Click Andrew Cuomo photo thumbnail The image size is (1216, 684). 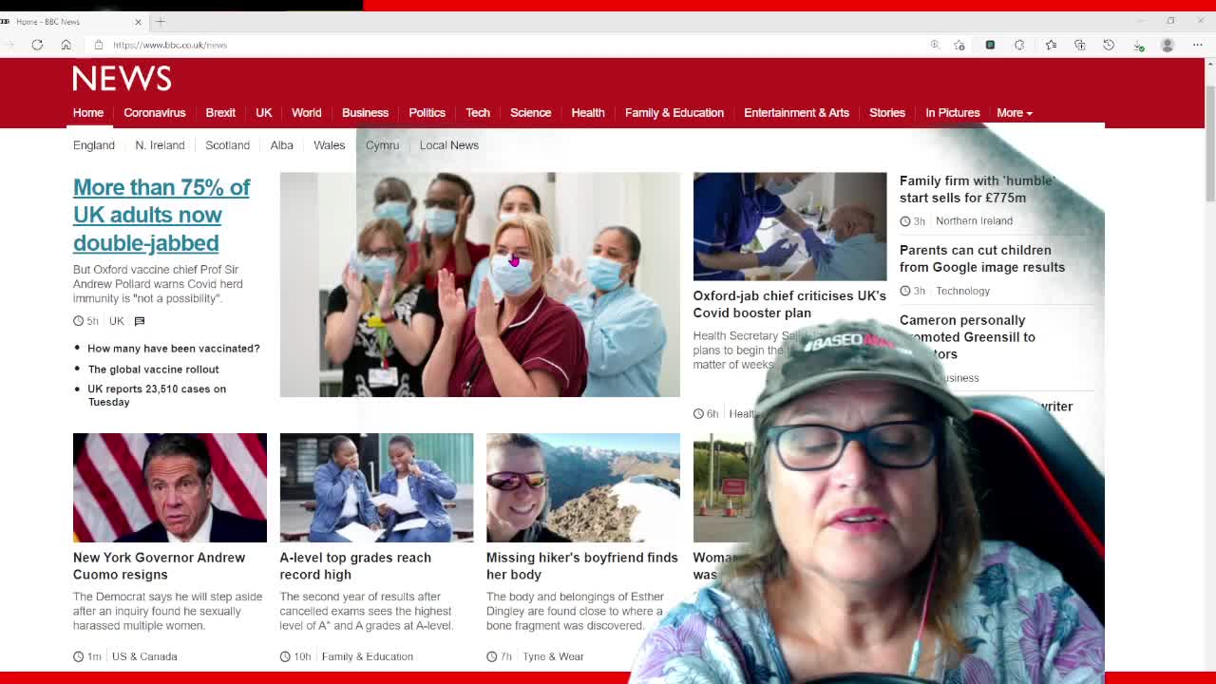pos(170,487)
